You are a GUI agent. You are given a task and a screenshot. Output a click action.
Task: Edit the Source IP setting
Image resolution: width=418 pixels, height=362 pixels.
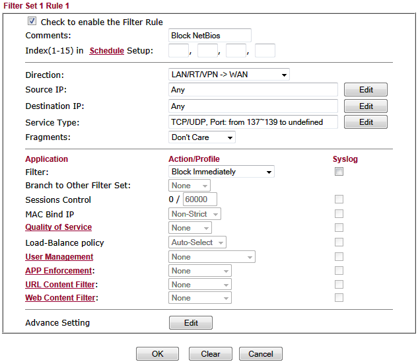(365, 90)
